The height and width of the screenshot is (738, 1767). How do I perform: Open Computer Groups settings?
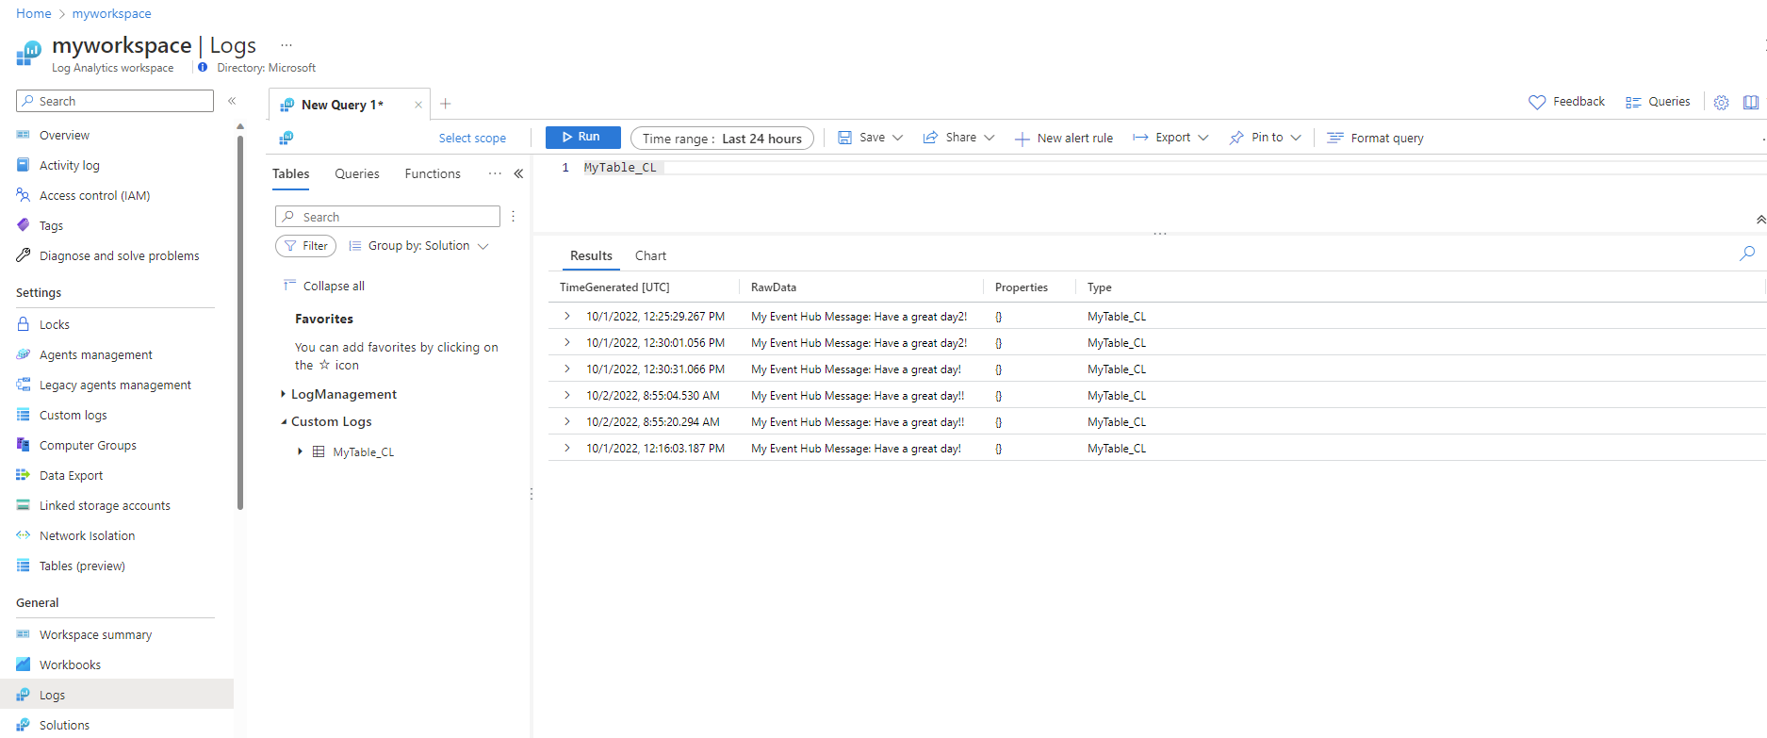pyautogui.click(x=88, y=445)
